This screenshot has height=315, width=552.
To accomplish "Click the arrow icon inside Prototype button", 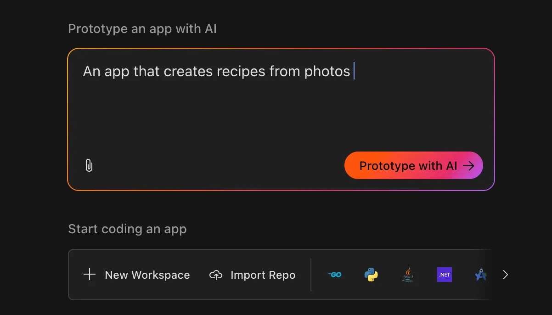I will click(x=468, y=166).
